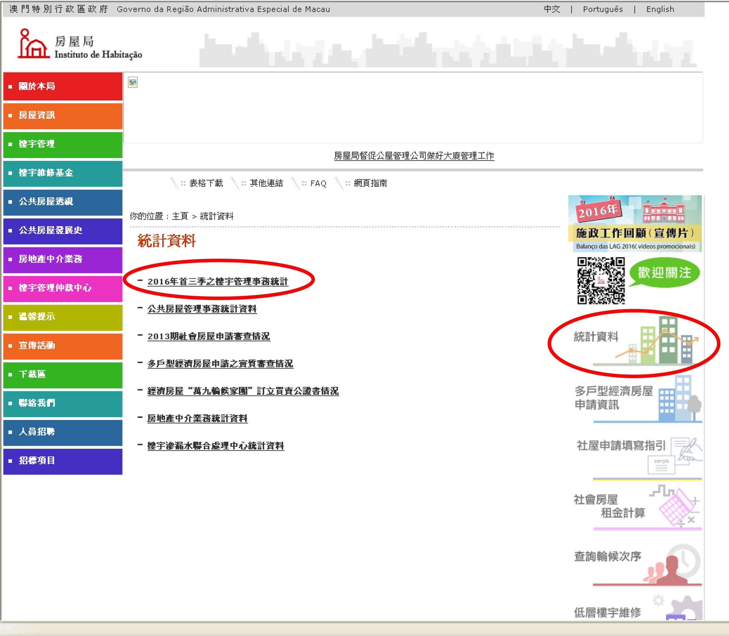Click 2016年施政工作回顧 promotional thumbnail
The image size is (729, 636).
click(635, 223)
